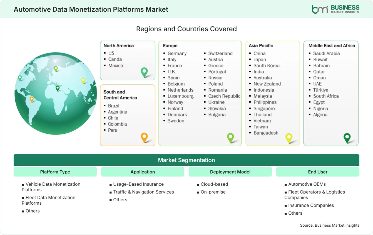Viewport: 373px width, 235px height.
Task: Click 'Algeria' in Middle East and Africa
Action: (x=320, y=115)
